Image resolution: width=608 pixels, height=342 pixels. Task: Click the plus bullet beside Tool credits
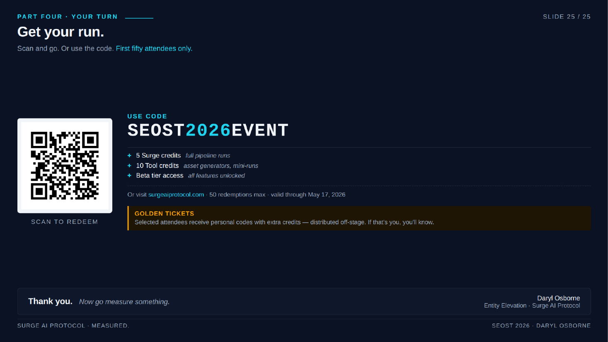tap(129, 166)
